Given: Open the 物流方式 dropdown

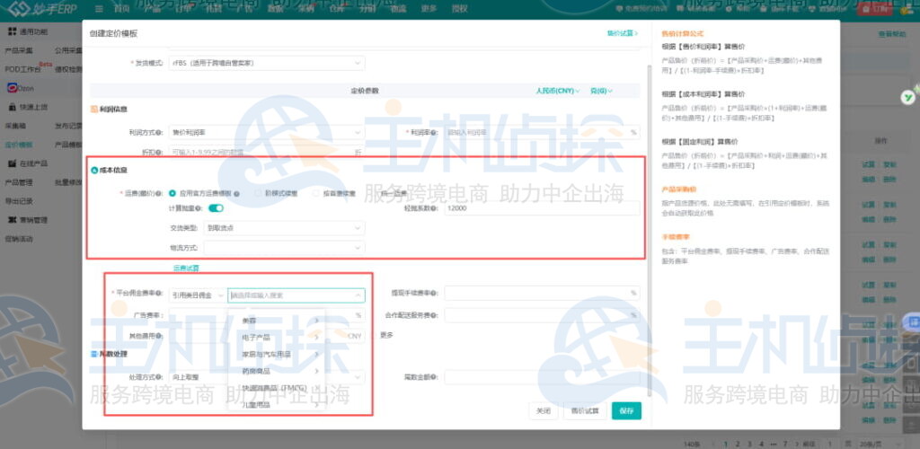Looking at the screenshot, I should point(284,248).
